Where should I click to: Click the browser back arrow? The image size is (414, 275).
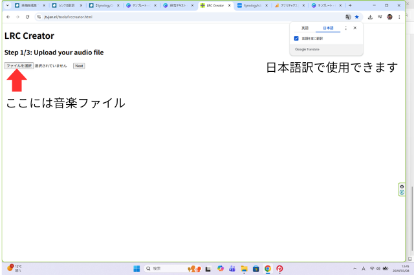(x=8, y=17)
